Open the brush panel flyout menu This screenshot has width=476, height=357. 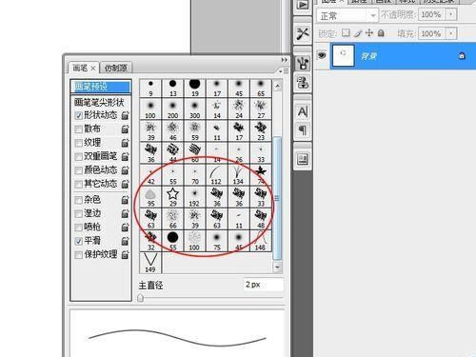pos(284,71)
